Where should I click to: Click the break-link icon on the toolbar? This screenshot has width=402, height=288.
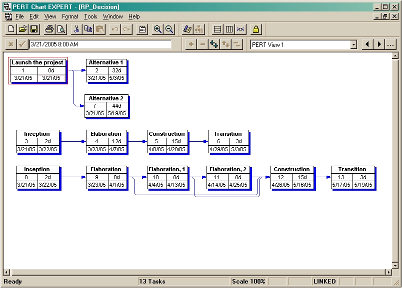click(x=240, y=29)
